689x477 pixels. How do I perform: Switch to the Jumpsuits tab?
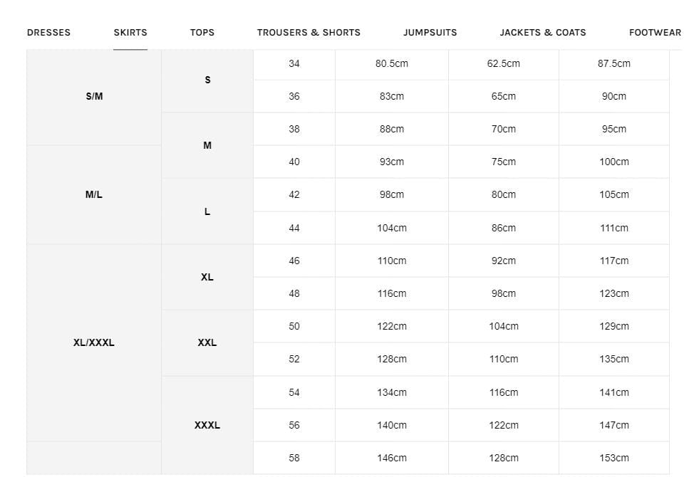(x=430, y=32)
